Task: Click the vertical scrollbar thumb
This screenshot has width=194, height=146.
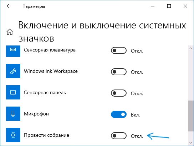Action: coord(191,116)
